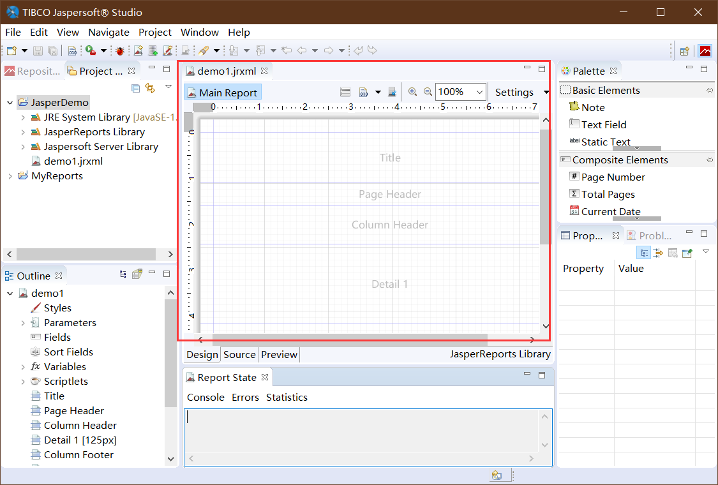Switch to the Errors tab in Report State
718x485 pixels.
245,397
